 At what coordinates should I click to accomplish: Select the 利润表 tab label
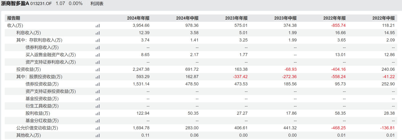click(x=97, y=4)
